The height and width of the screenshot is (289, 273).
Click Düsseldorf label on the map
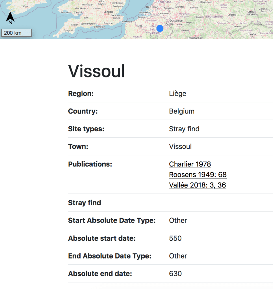[177, 21]
